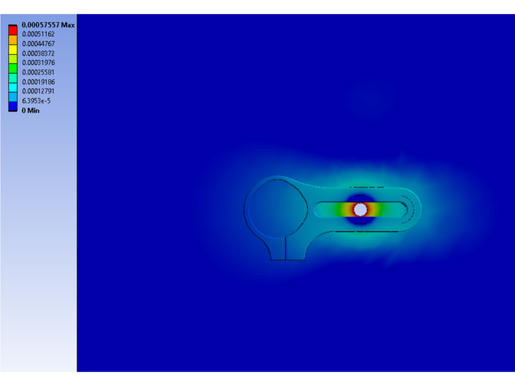Click the white circular hole in the slot

360,210
